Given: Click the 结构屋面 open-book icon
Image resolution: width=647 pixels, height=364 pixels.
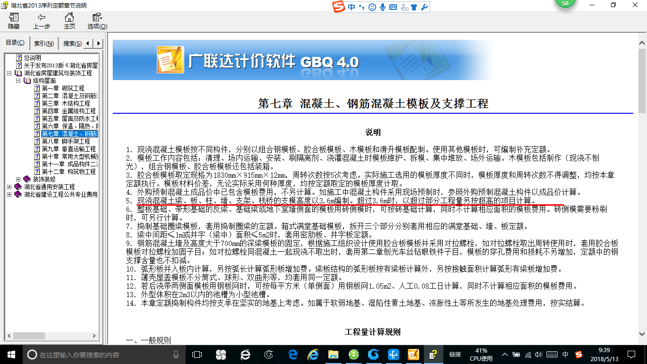Looking at the screenshot, I should pyautogui.click(x=27, y=81).
